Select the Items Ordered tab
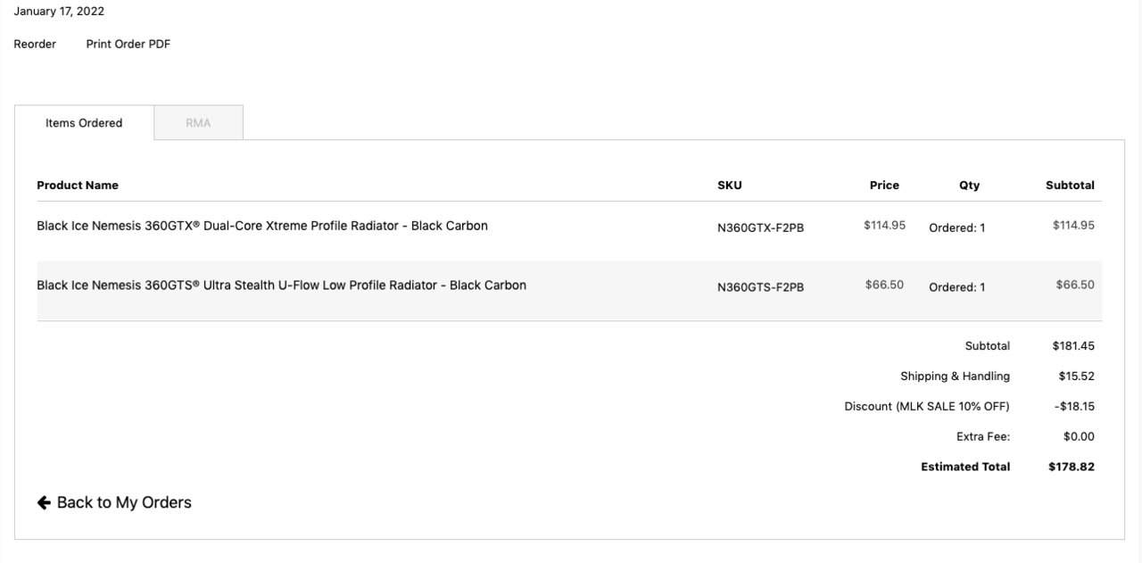The image size is (1142, 563). click(84, 122)
